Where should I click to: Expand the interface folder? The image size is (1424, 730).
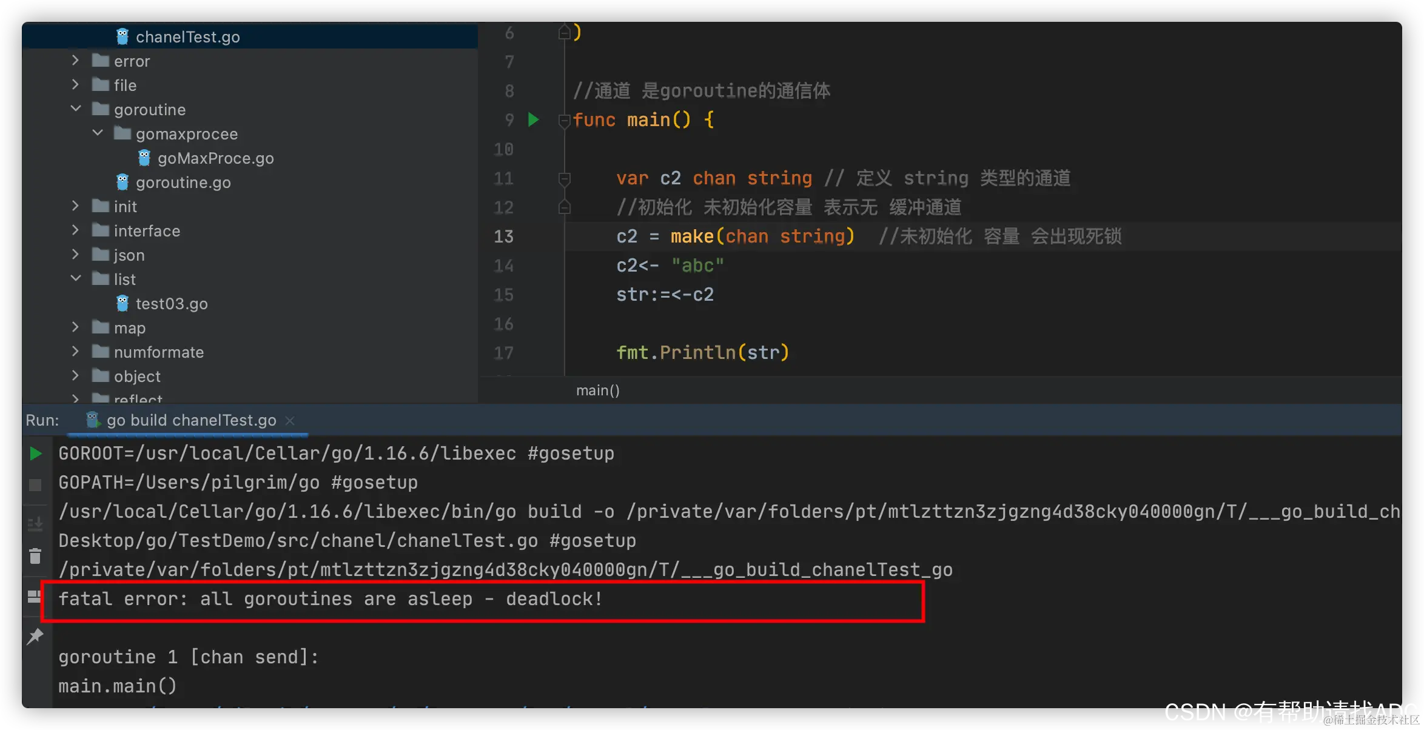75,230
